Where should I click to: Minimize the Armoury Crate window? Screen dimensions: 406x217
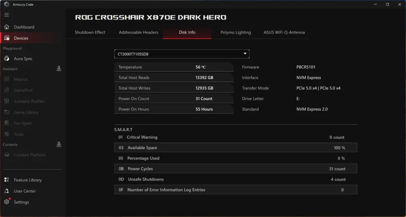pos(376,4)
